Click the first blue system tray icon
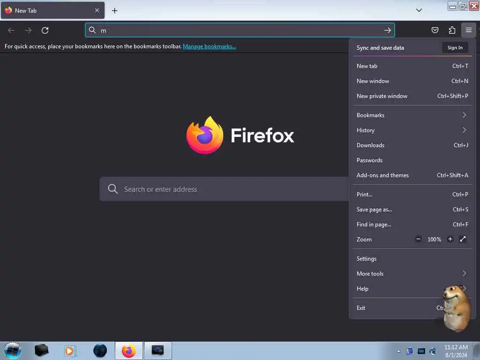The height and width of the screenshot is (360, 480). (x=410, y=351)
